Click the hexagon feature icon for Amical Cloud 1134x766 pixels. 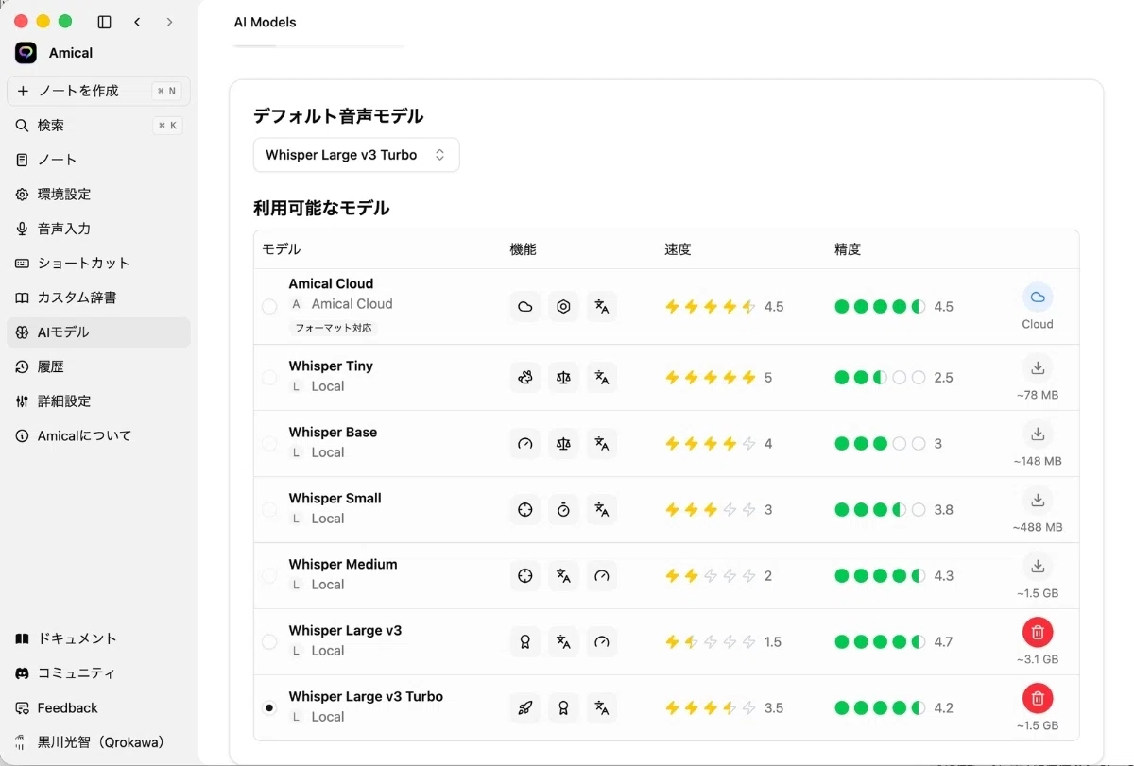[563, 306]
